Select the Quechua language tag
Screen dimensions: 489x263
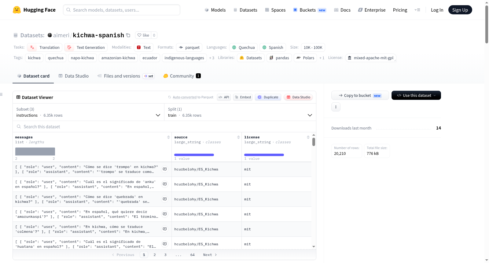[244, 47]
